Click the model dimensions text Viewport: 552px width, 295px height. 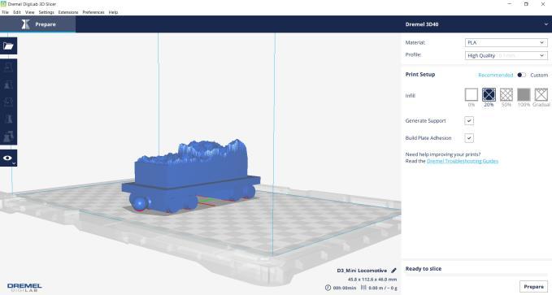tap(372, 280)
